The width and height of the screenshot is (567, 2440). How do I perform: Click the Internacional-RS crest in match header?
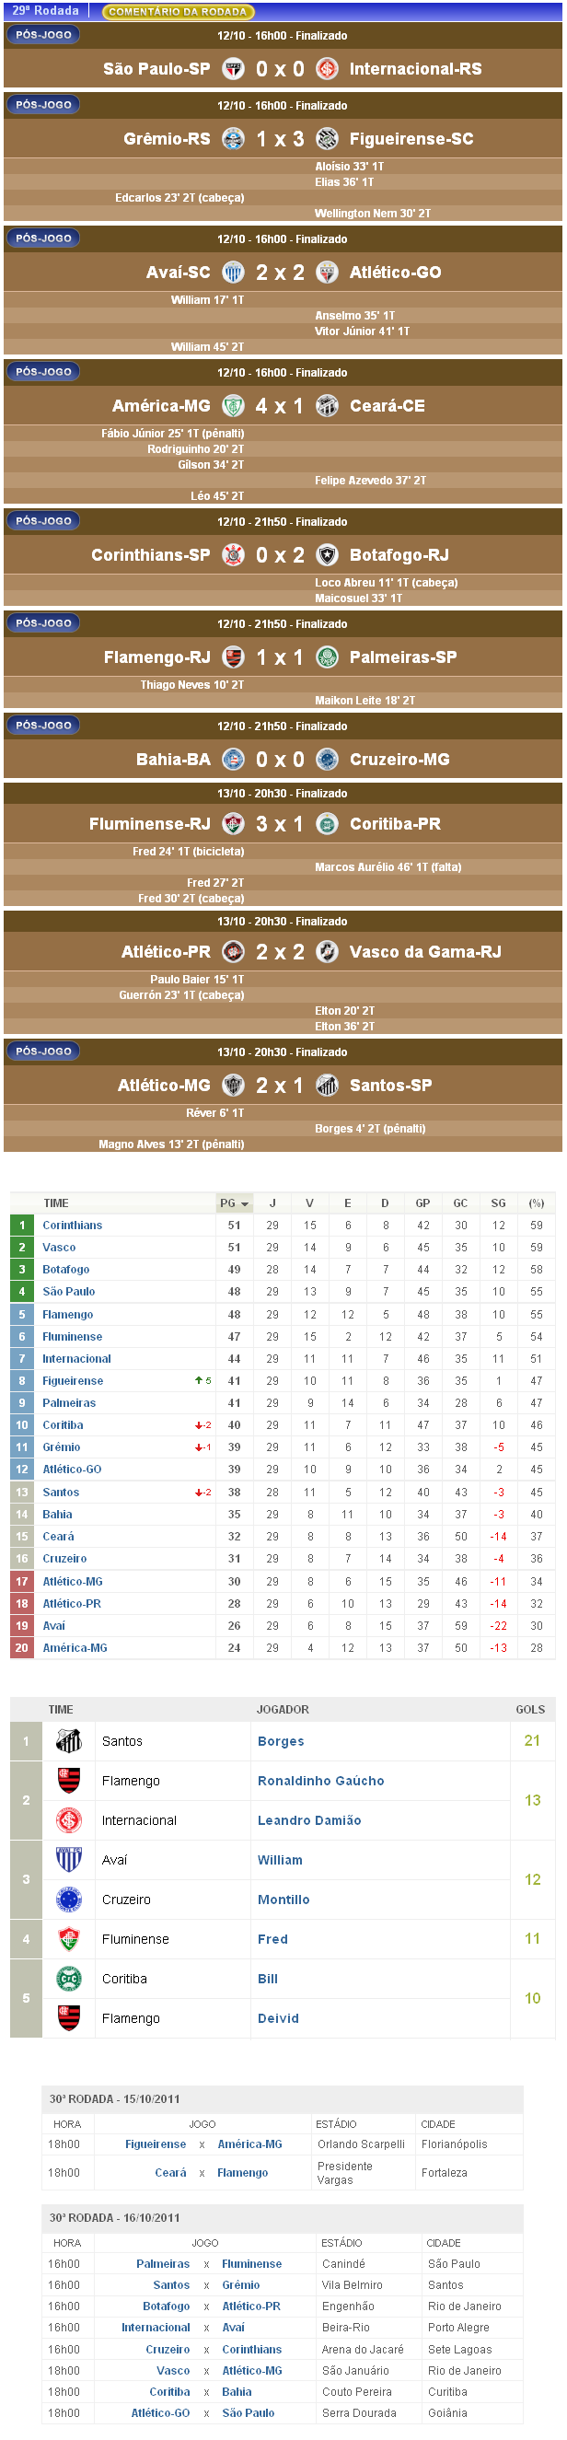(327, 69)
